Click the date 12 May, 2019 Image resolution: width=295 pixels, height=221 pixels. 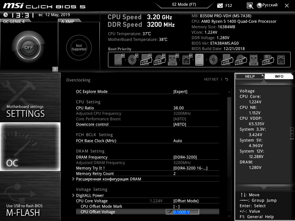[58, 15]
